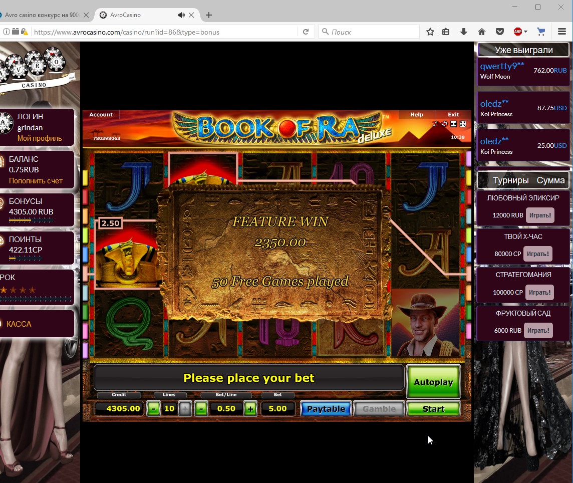
Task: Switch to 'Avro casino конкурс' browser tab
Action: pos(41,15)
